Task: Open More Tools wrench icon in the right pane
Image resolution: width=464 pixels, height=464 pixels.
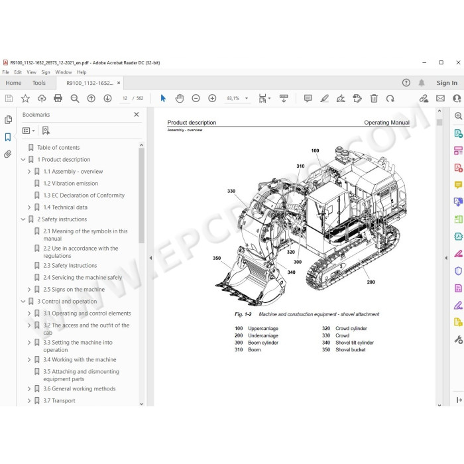Action: click(x=458, y=339)
